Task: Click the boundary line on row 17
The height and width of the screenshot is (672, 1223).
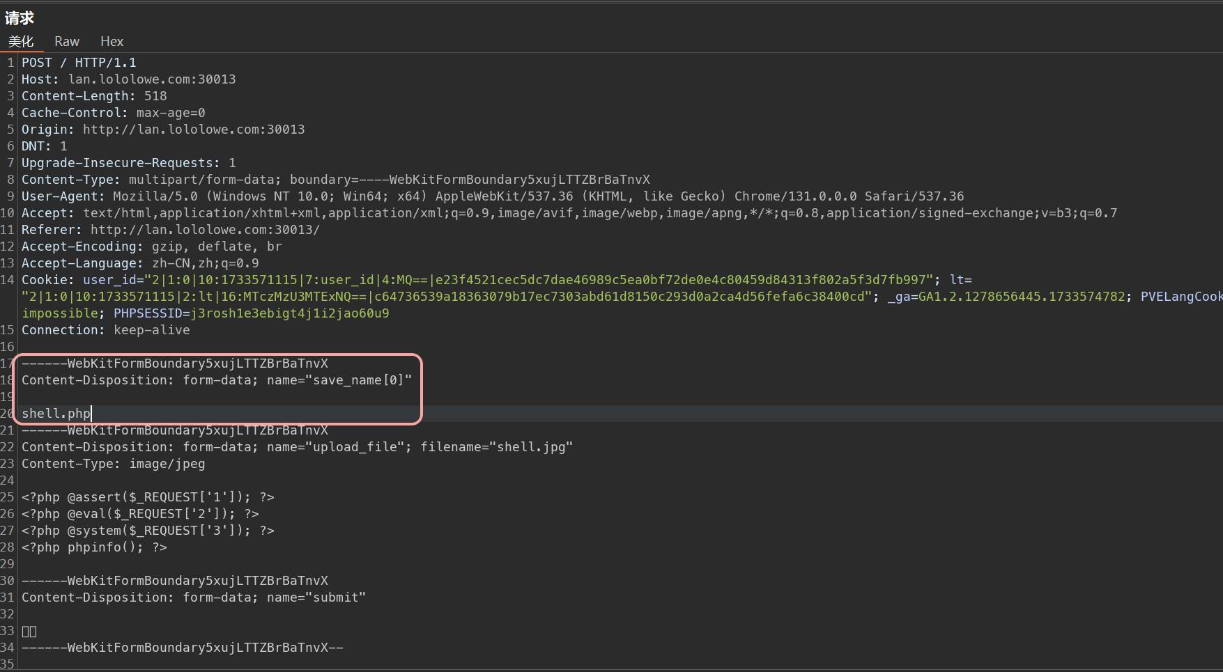Action: [175, 364]
